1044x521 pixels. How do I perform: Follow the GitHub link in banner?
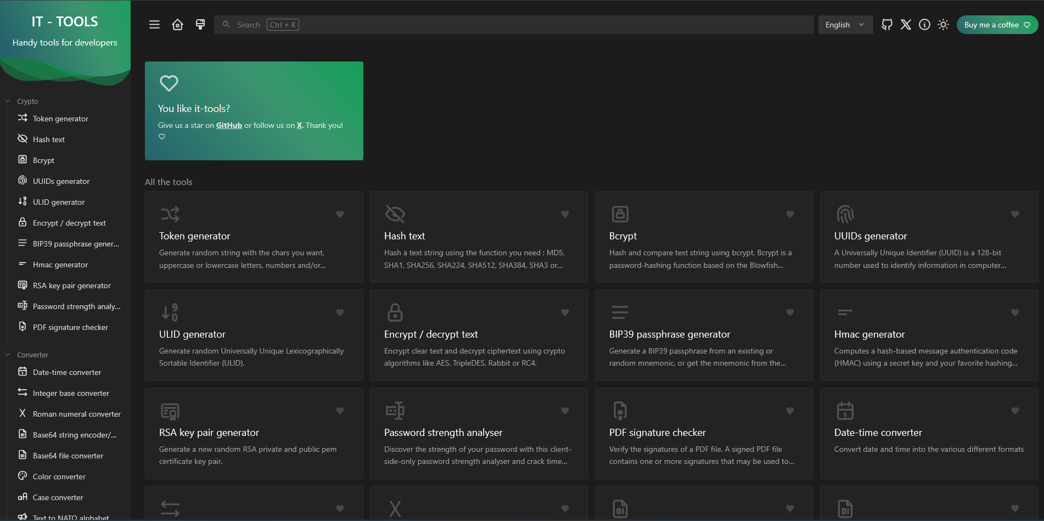[x=229, y=125]
